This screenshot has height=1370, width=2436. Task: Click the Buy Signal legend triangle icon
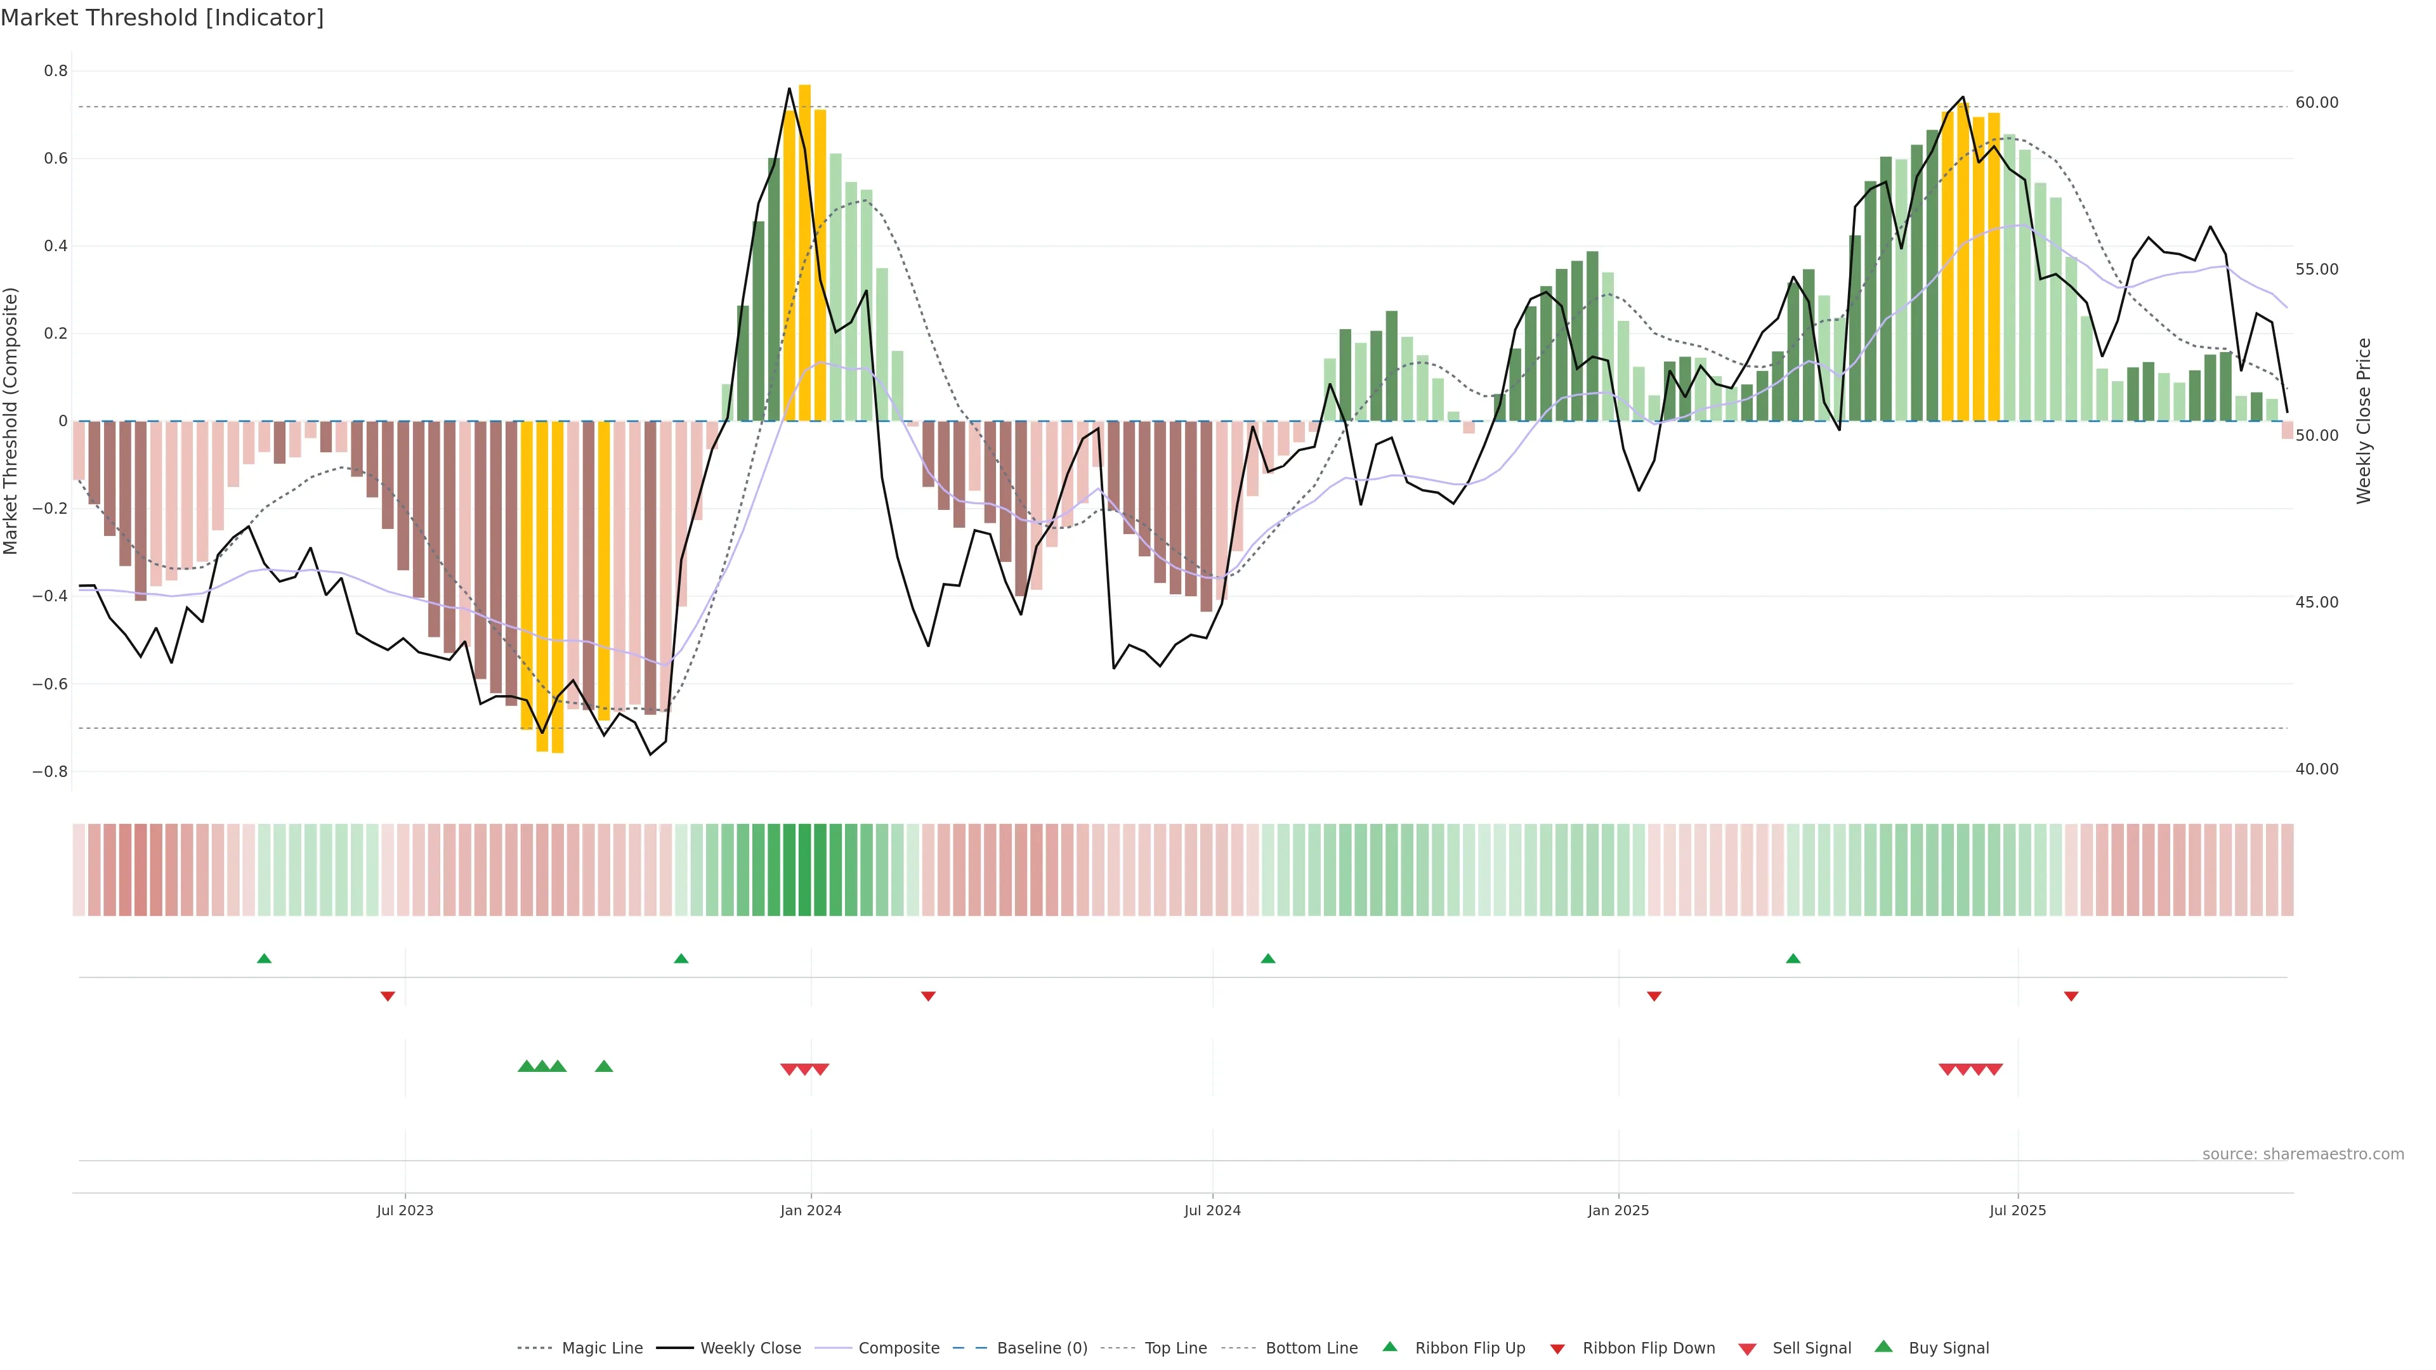1883,1347
